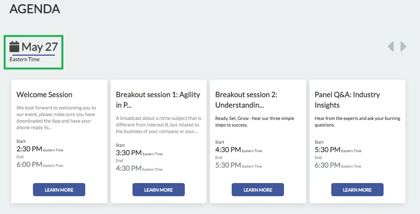Open the Welcome Session title
Viewport: 420px width, 214px height.
[x=45, y=95]
